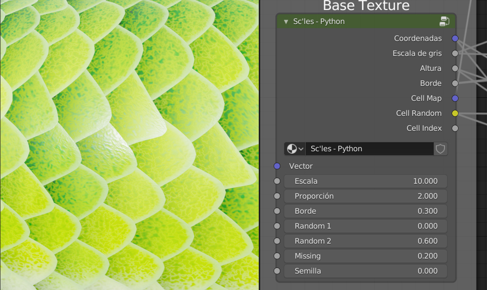The height and width of the screenshot is (290, 487).
Task: Select the Random 2 value field
Action: tap(366, 241)
